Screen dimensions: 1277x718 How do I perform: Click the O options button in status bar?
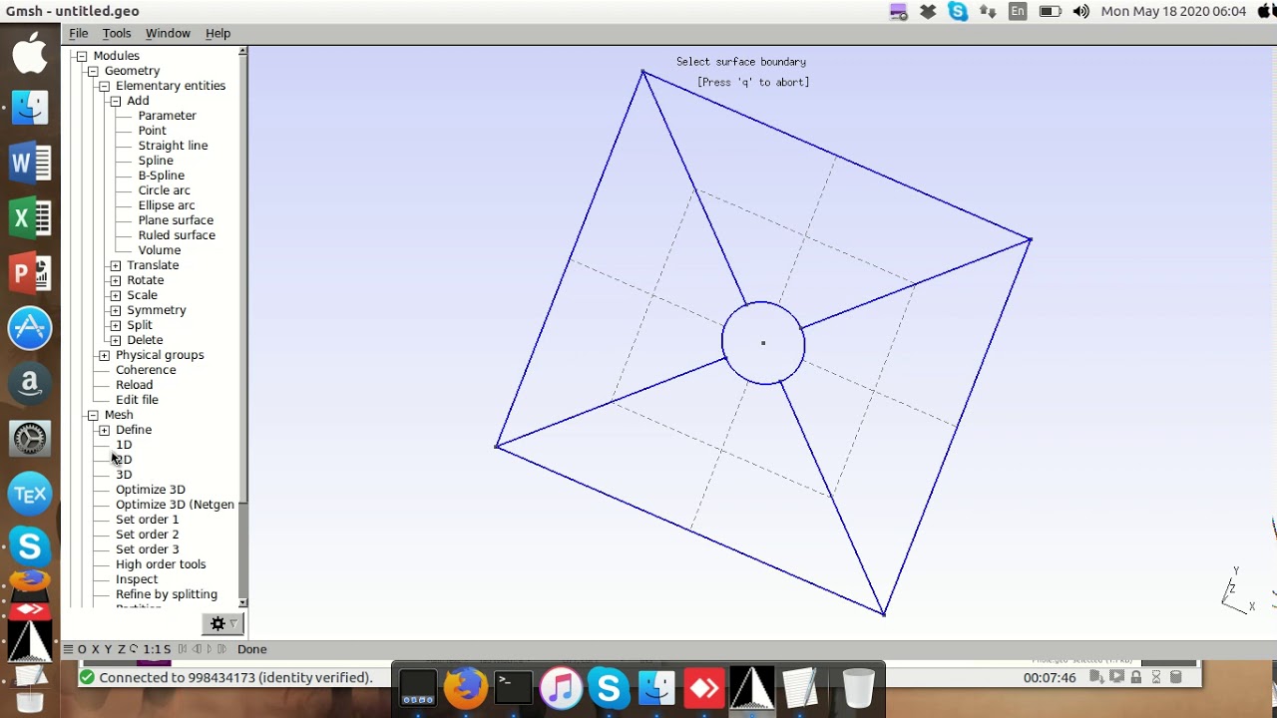pyautogui.click(x=83, y=649)
